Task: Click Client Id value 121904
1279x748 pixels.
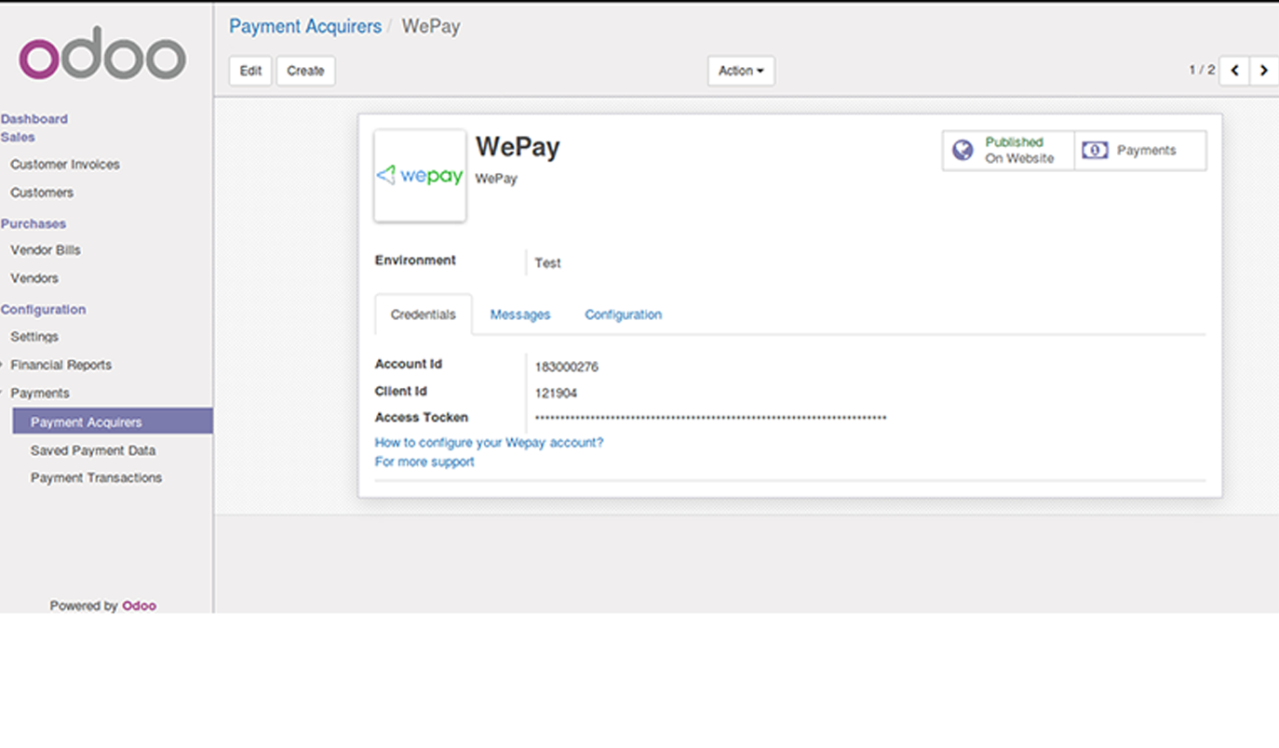Action: pos(556,393)
